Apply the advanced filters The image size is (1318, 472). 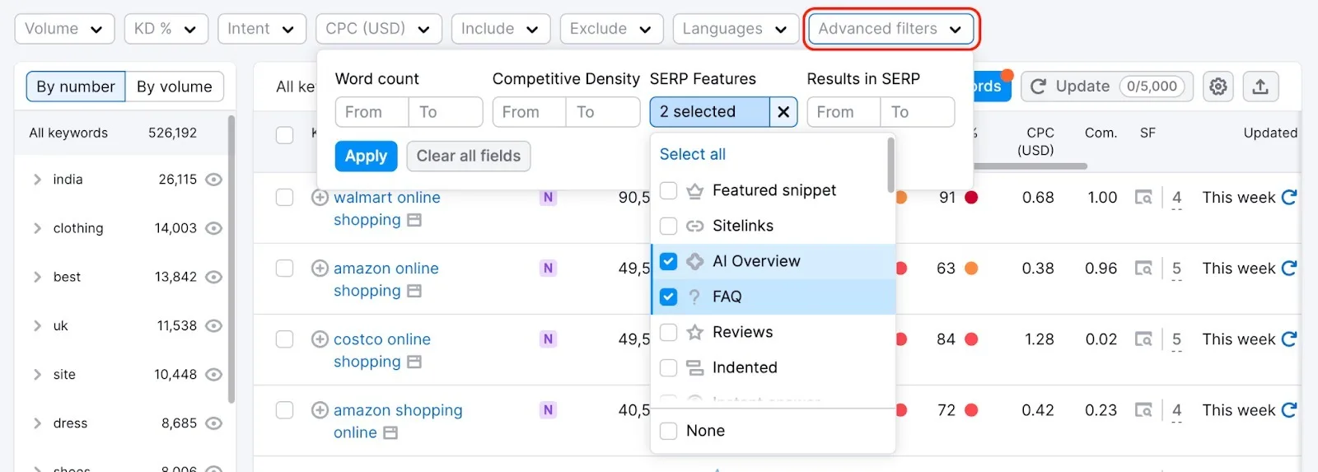click(366, 157)
